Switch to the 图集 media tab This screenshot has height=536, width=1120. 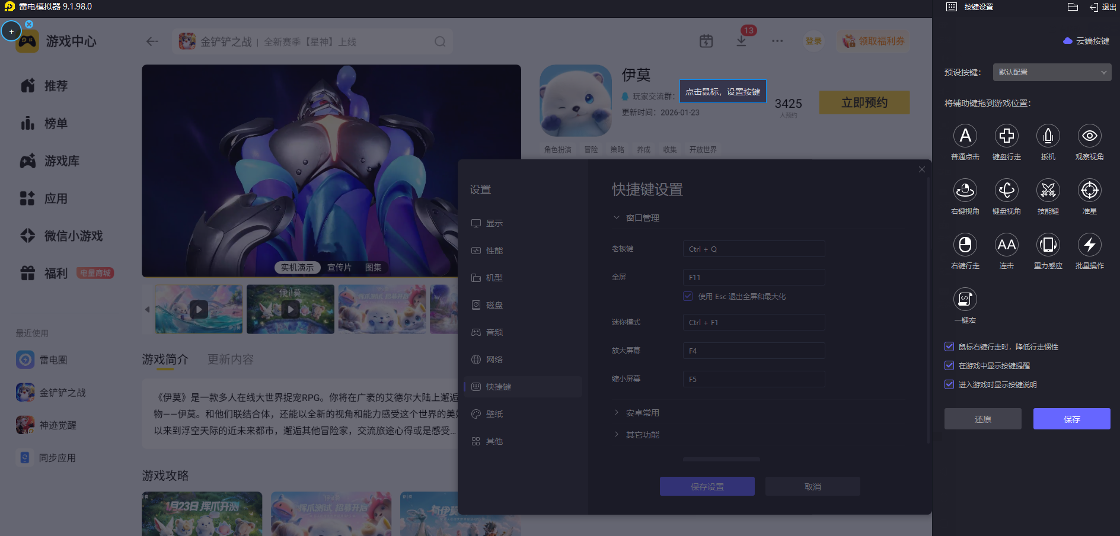pos(374,268)
